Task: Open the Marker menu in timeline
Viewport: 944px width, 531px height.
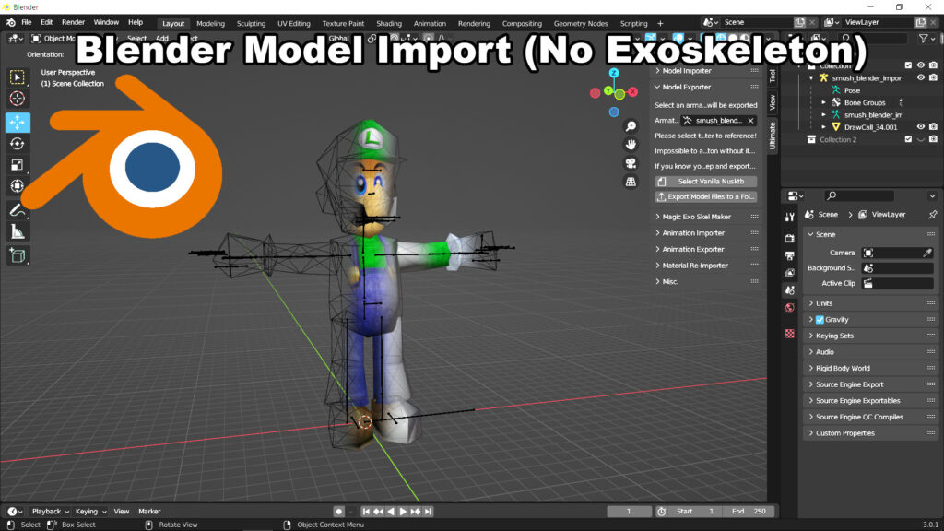Action: coord(149,511)
